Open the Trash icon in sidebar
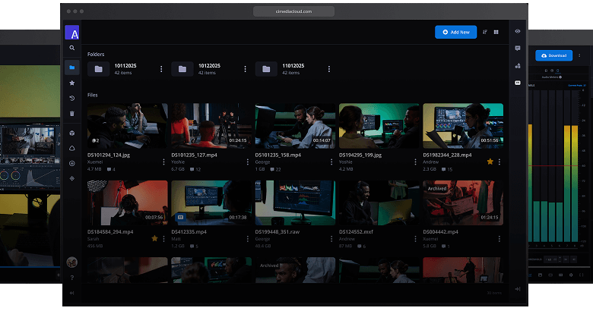593x311 pixels. (72, 114)
